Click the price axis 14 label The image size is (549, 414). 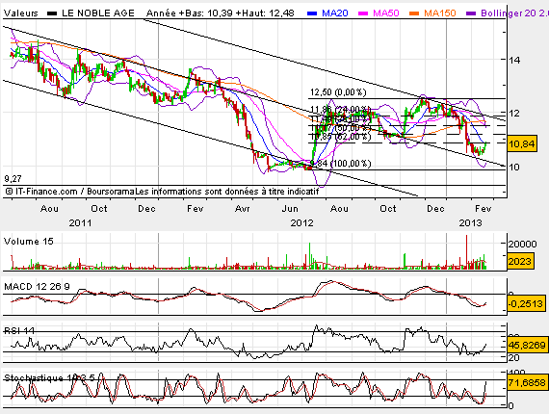coord(514,60)
